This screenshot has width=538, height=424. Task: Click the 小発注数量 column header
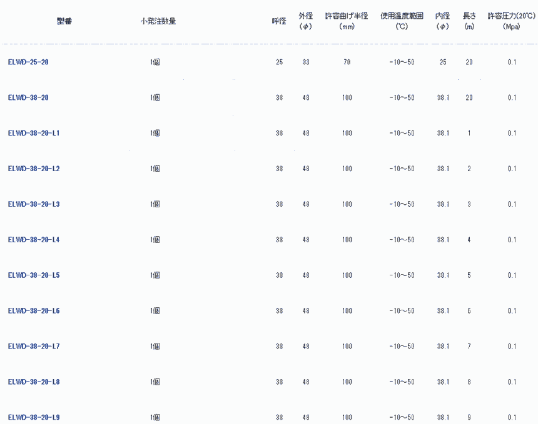click(158, 21)
